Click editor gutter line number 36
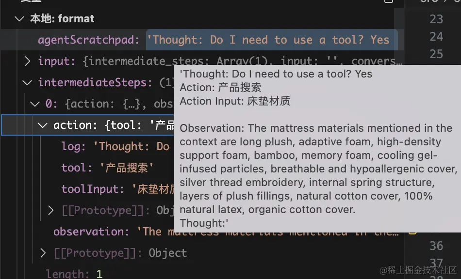The height and width of the screenshot is (279, 461). click(x=436, y=246)
